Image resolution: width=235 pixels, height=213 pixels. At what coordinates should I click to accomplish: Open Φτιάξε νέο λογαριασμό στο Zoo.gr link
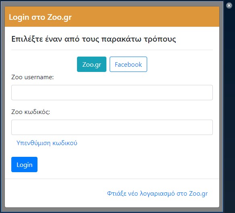tap(157, 194)
